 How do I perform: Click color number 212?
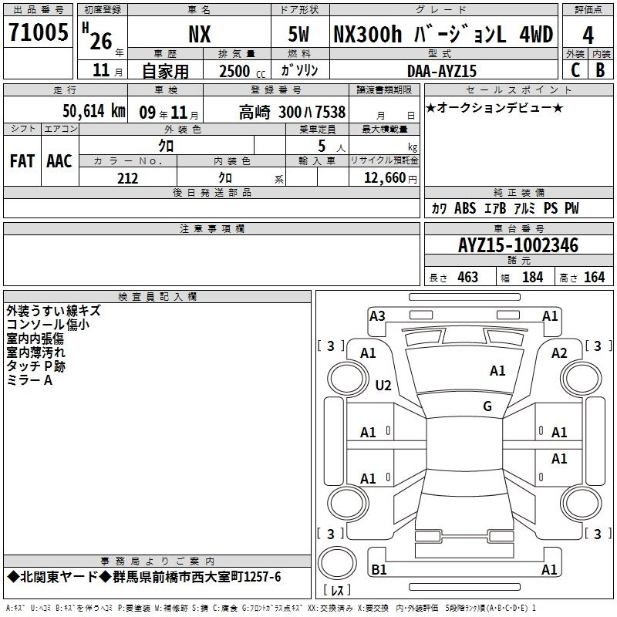pyautogui.click(x=127, y=178)
